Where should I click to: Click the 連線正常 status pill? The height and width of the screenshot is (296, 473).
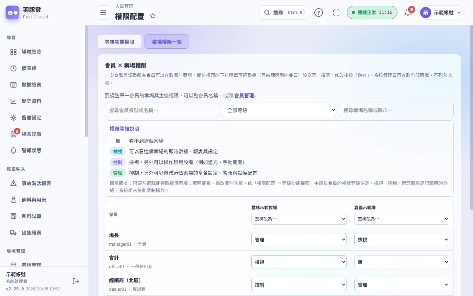372,12
